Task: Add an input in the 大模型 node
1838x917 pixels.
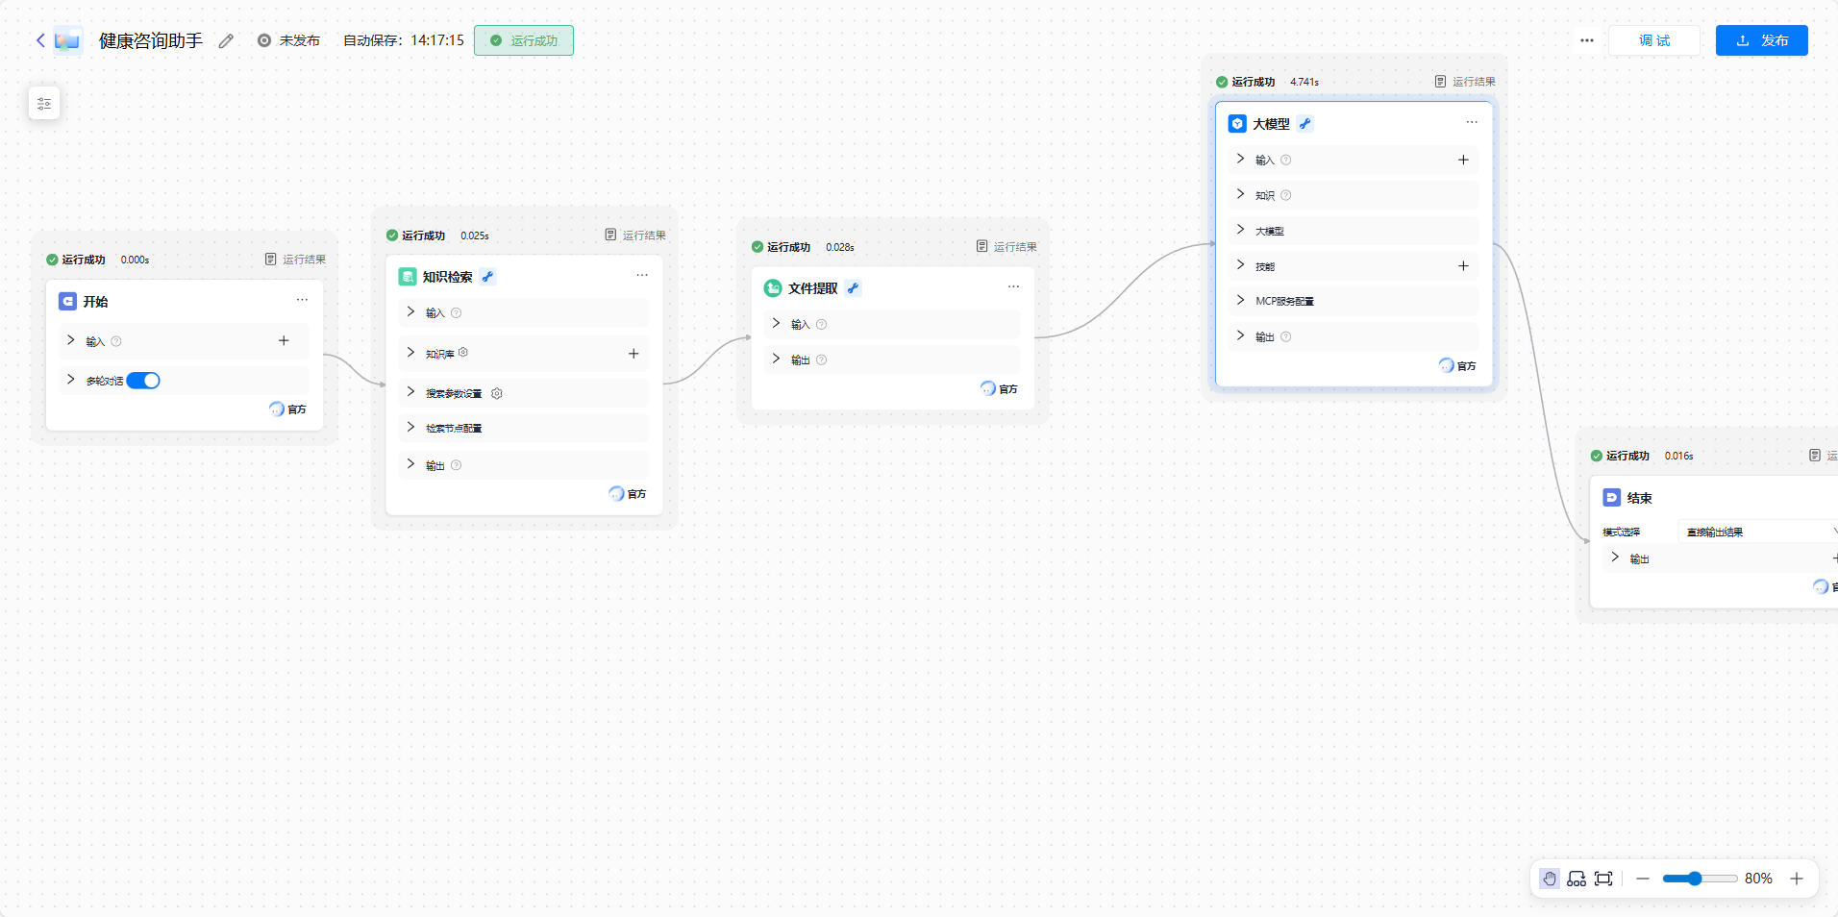Action: point(1463,160)
